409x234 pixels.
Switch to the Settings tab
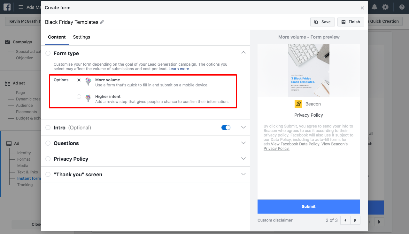click(x=81, y=37)
